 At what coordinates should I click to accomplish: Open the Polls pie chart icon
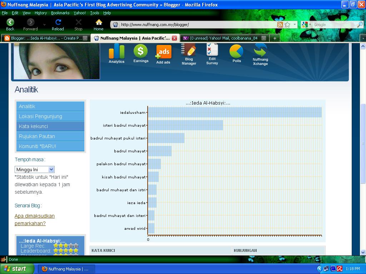[237, 54]
